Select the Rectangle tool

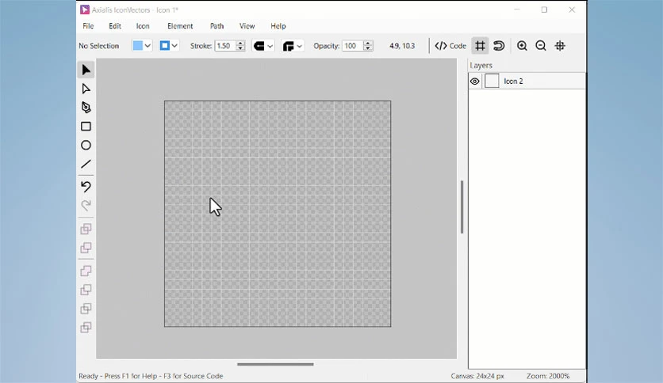tap(86, 127)
